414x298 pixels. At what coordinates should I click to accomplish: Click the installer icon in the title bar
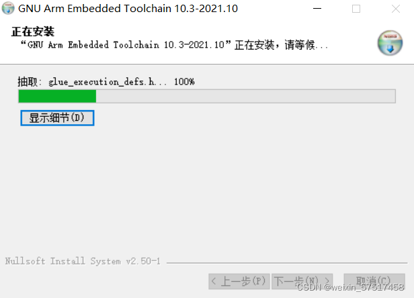coord(8,8)
